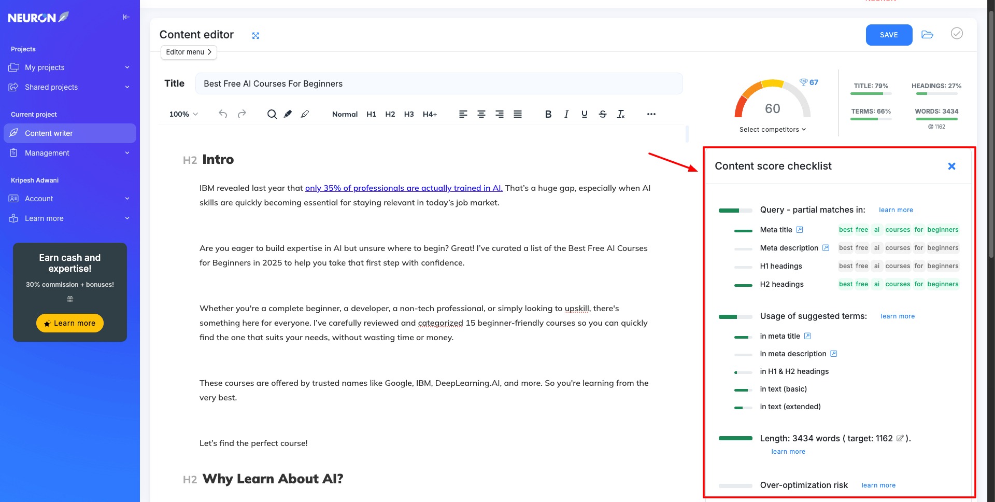Viewport: 995px width, 502px height.
Task: Expand the Account section
Action: (x=69, y=199)
